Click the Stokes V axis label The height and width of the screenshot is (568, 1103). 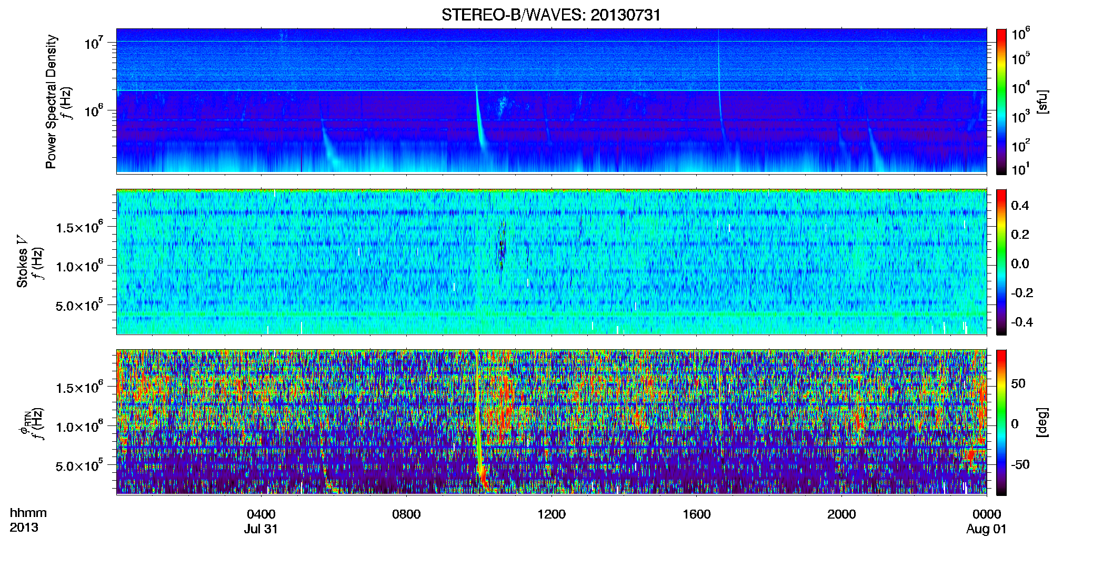coord(23,261)
